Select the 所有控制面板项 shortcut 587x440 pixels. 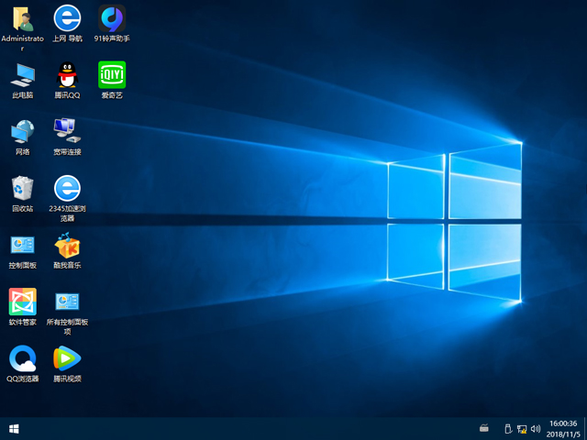click(67, 302)
